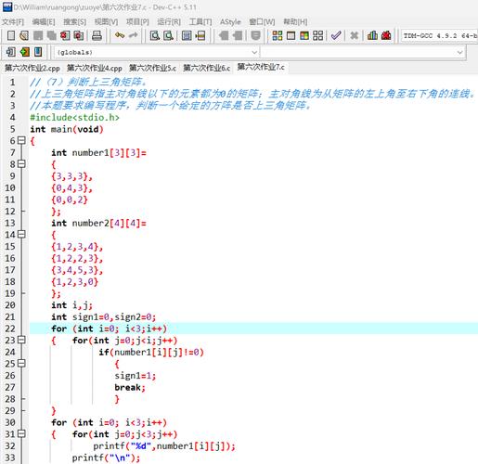
Task: Click the Go to line toolbar icon
Action: click(x=200, y=35)
